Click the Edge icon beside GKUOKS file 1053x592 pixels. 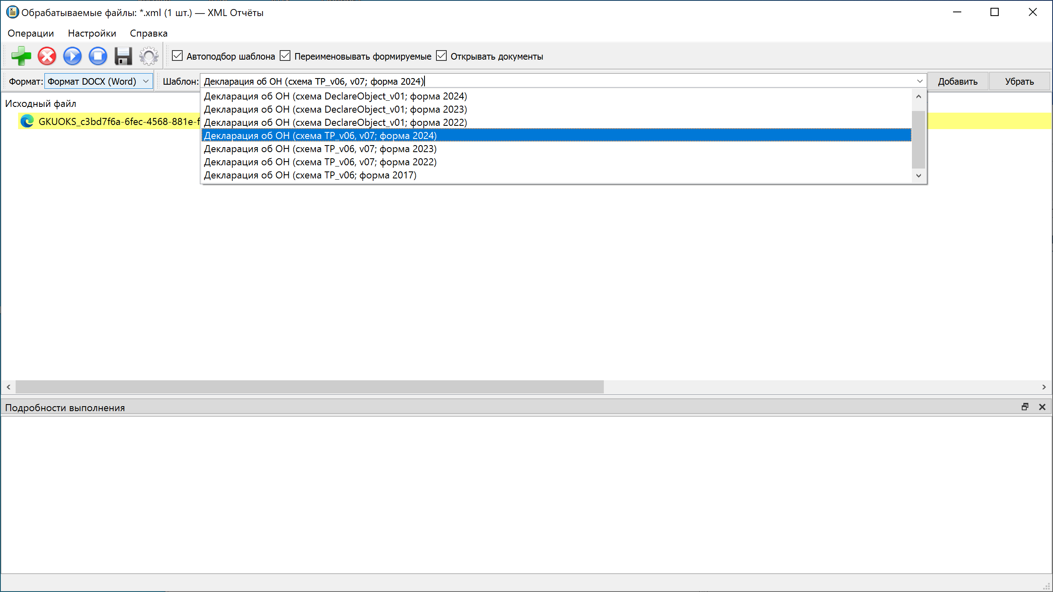click(x=27, y=121)
